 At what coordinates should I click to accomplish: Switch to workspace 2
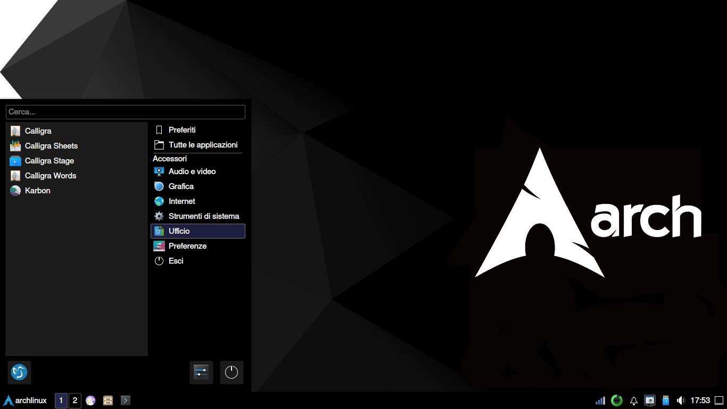click(75, 400)
